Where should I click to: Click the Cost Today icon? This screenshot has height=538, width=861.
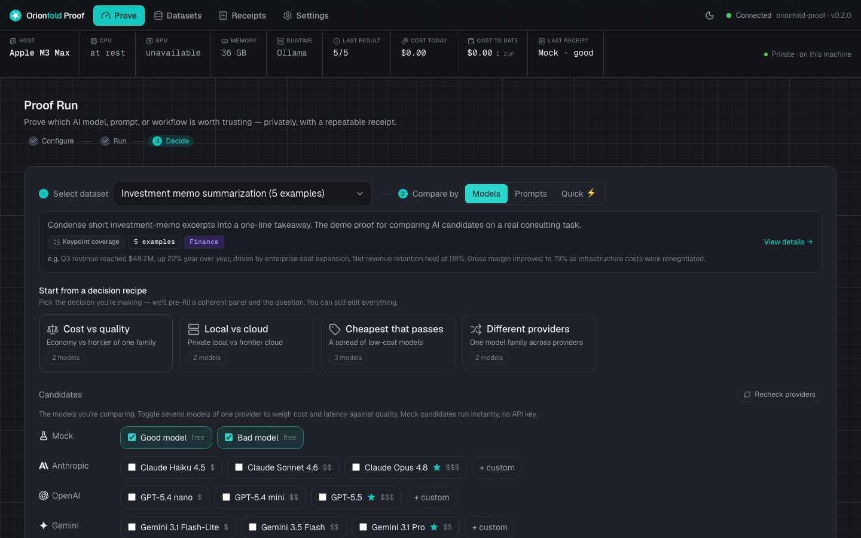pos(405,41)
